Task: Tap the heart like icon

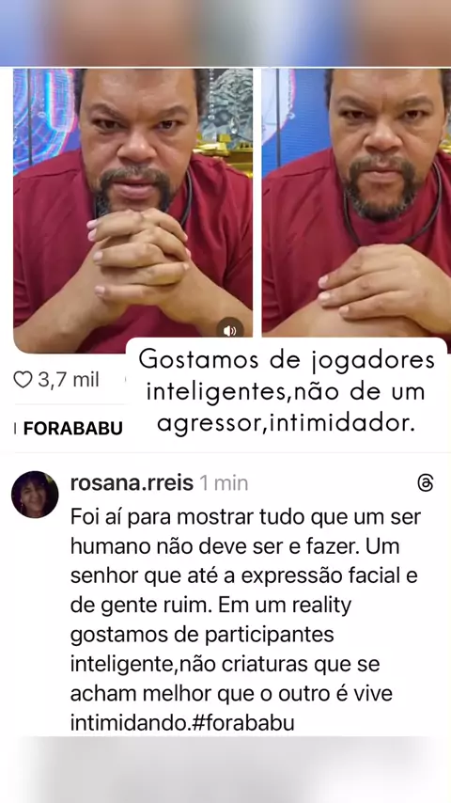Action: [22, 380]
